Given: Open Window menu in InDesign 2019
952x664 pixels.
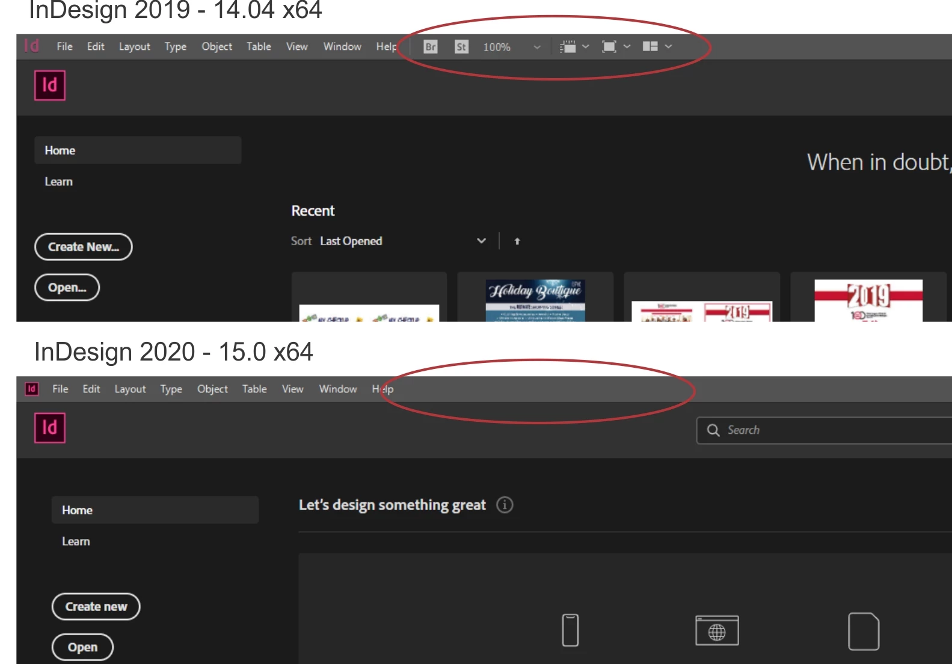Looking at the screenshot, I should tap(342, 46).
